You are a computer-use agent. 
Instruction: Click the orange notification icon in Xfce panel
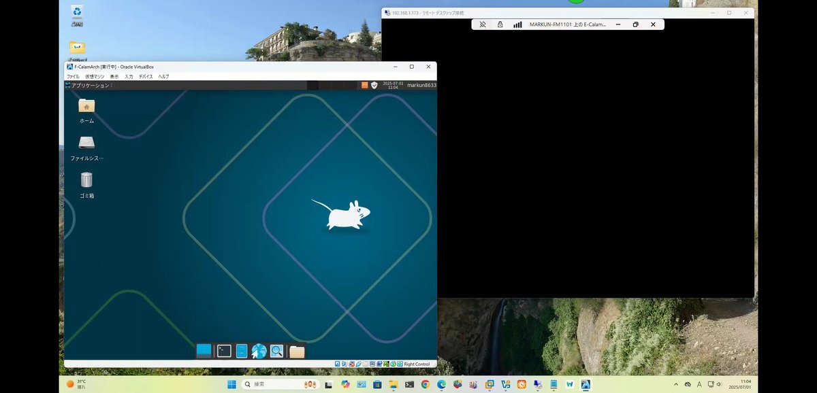[365, 85]
